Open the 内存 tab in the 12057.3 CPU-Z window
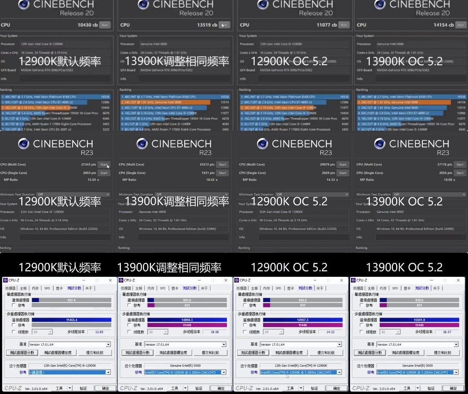 point(267,288)
